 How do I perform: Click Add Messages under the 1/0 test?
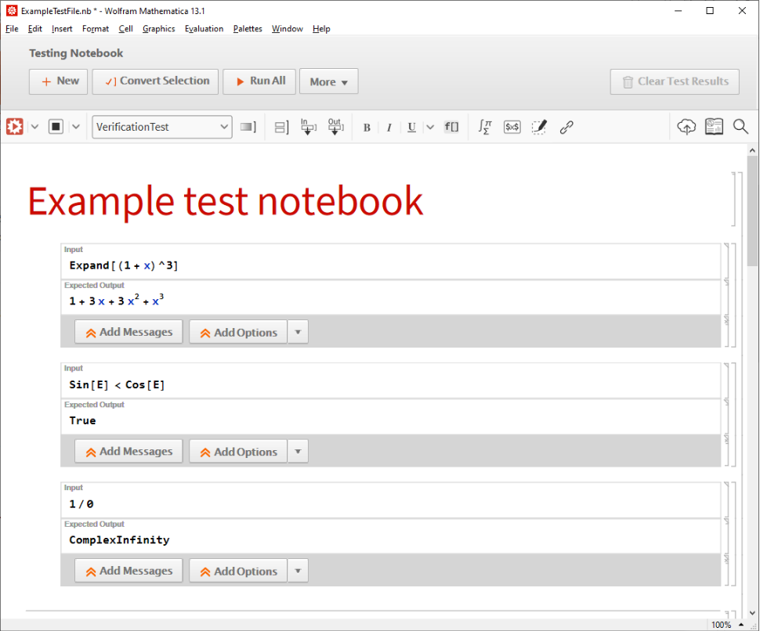(128, 571)
